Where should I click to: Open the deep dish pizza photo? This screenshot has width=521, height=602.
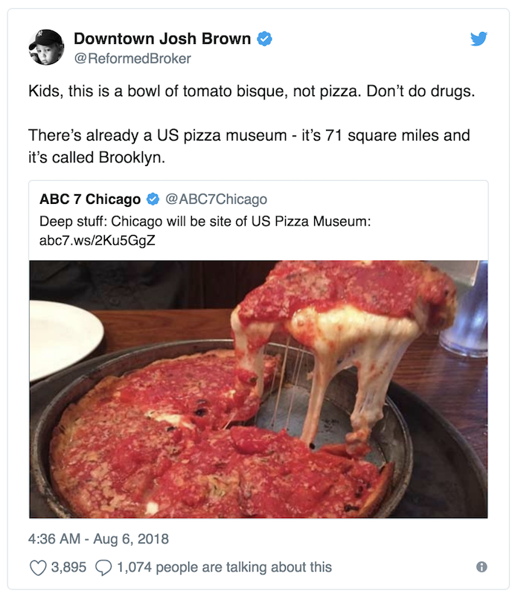click(258, 389)
